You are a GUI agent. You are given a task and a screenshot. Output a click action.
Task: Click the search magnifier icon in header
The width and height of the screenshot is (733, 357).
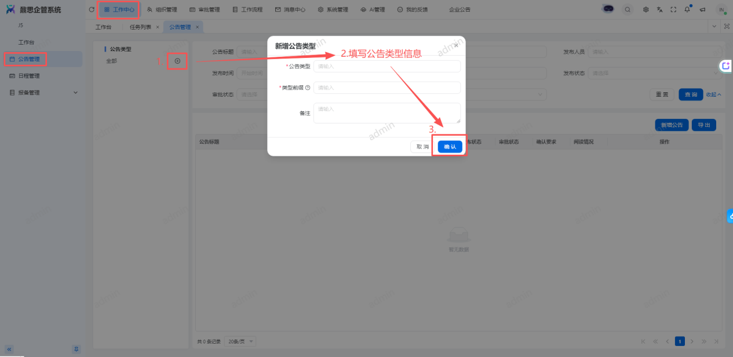coord(628,10)
